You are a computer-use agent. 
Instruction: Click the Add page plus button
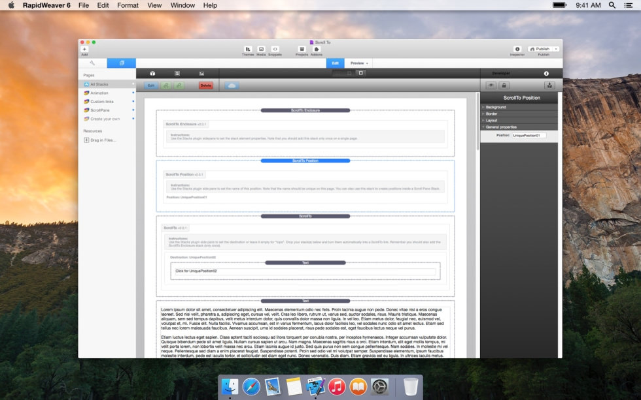84,50
